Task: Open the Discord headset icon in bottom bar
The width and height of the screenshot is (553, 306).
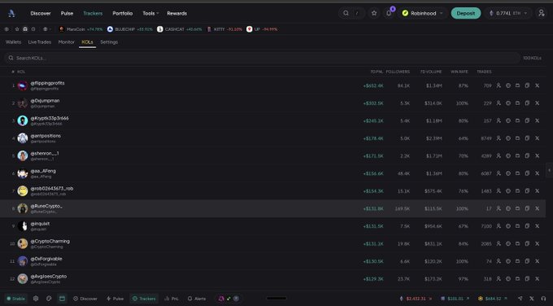Action: click(x=543, y=299)
